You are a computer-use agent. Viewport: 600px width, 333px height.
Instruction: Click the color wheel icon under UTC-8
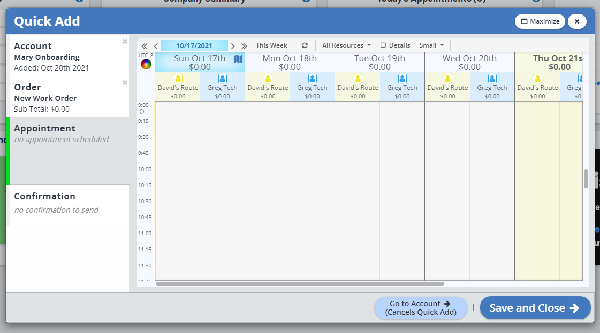coord(146,64)
